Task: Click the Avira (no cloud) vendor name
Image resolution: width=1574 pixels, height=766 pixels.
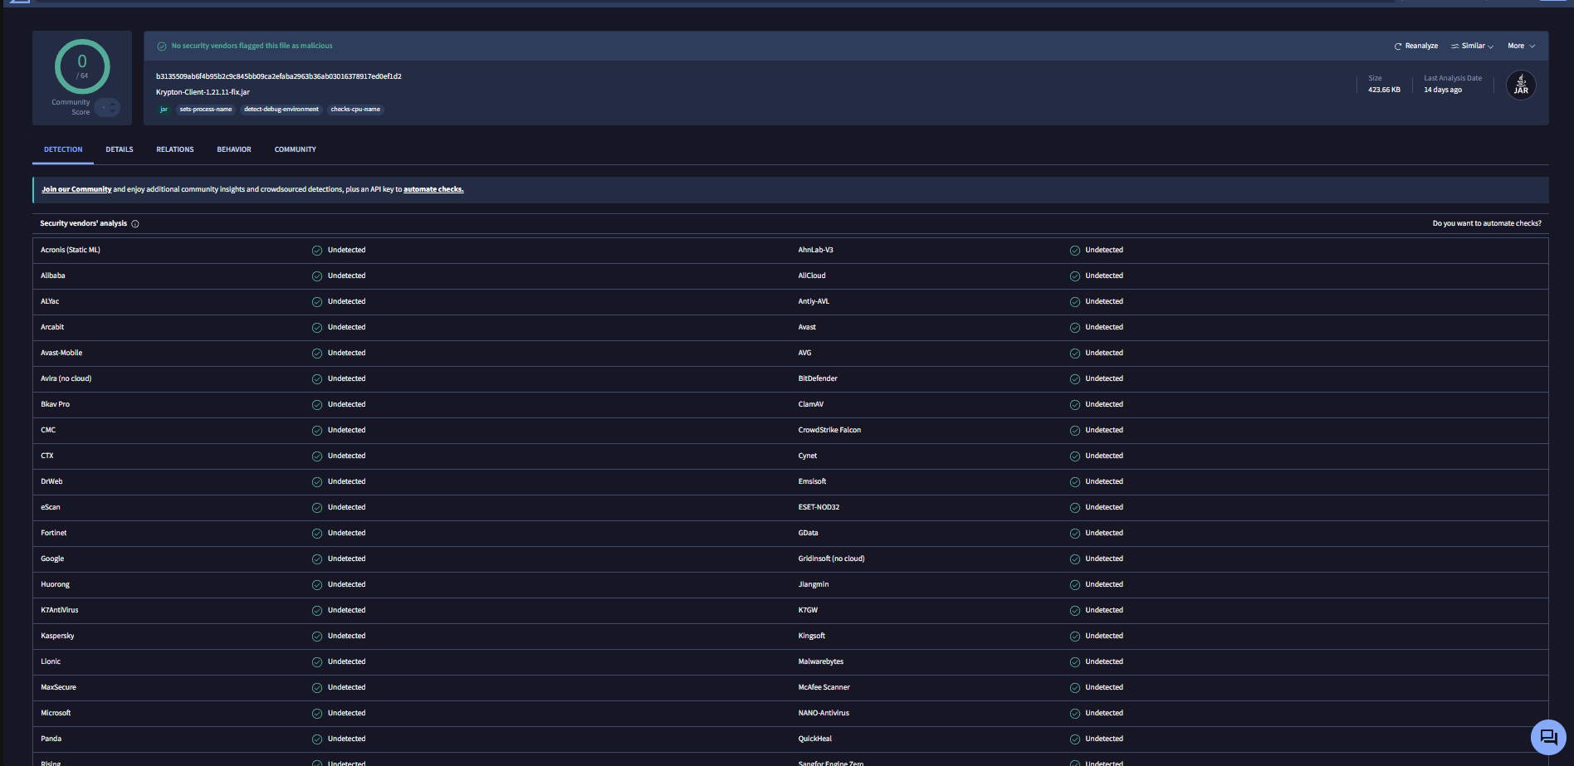Action: click(66, 378)
